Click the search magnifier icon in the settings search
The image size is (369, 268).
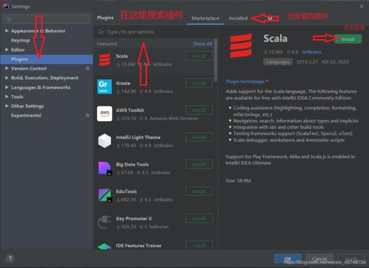[9, 19]
